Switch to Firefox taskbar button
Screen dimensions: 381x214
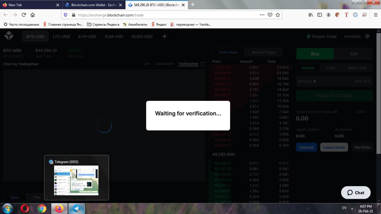click(x=60, y=209)
